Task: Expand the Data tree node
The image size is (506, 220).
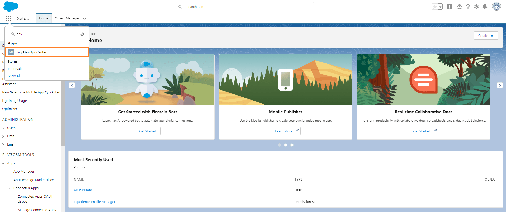Action: coord(3,136)
